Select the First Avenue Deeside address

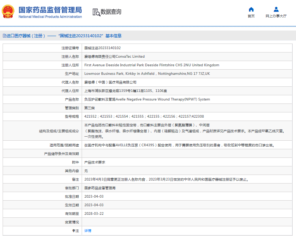click(152, 65)
